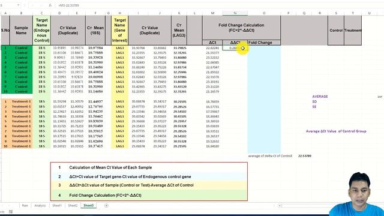This screenshot has height=216, width=384.
Task: Click step 4 'Fold Change Calculation (FC=2^-ΔΔCt)' row
Action: click(x=149, y=195)
